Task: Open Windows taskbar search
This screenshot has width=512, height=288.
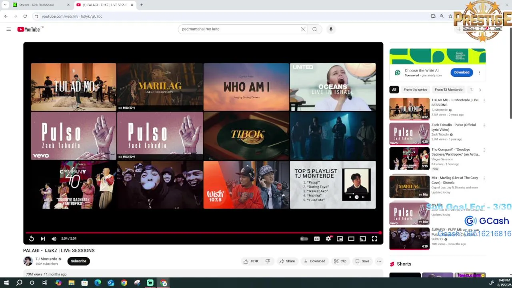Action: point(19,283)
